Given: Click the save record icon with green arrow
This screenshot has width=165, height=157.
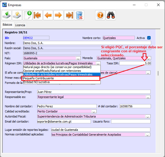Looking at the screenshot, I should [x=6, y=15].
